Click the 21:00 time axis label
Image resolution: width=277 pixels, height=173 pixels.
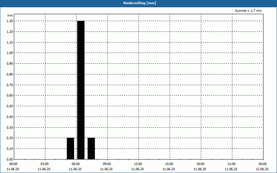(231, 164)
